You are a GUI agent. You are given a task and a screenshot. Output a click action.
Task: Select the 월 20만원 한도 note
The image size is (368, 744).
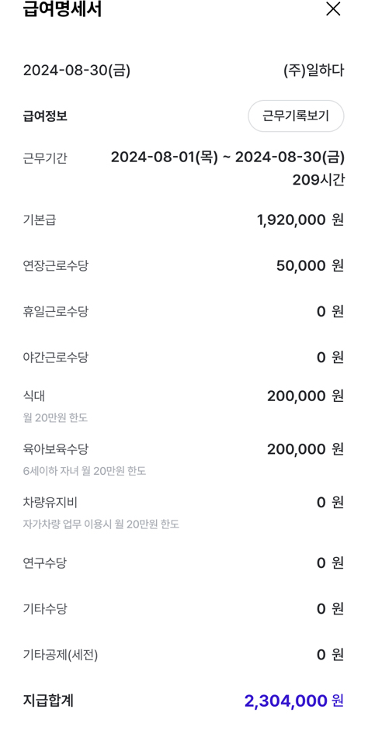pyautogui.click(x=55, y=417)
